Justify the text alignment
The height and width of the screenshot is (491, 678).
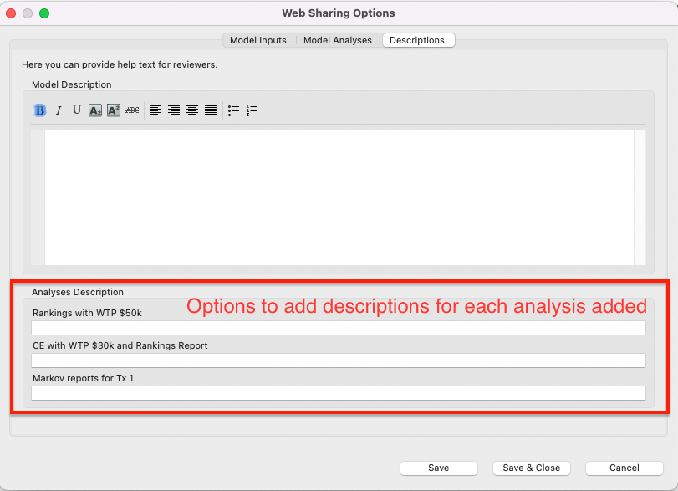(211, 110)
